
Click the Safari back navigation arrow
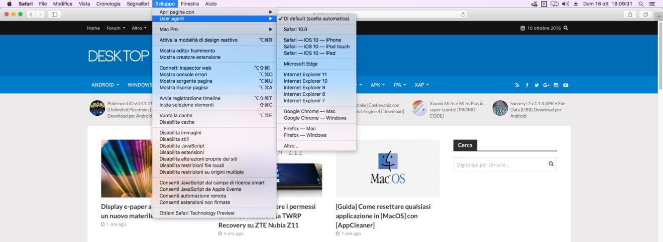click(x=31, y=15)
